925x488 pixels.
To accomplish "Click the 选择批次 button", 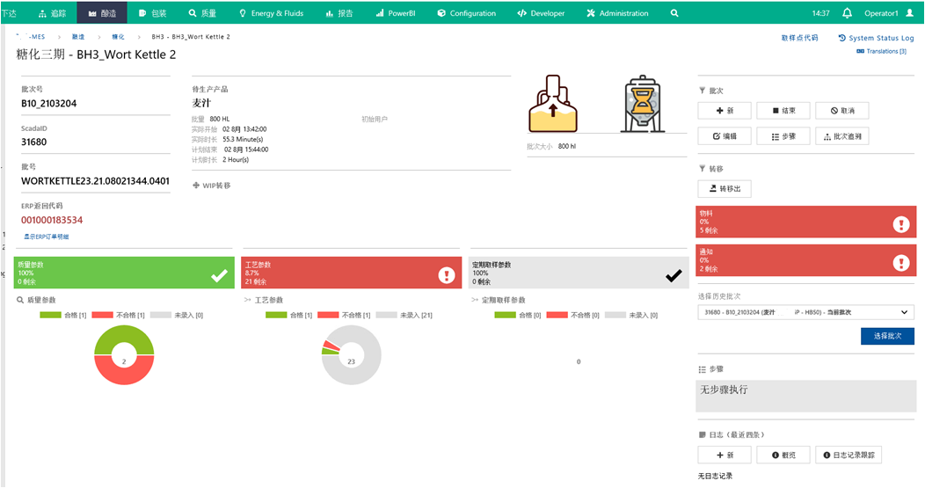I will point(887,337).
